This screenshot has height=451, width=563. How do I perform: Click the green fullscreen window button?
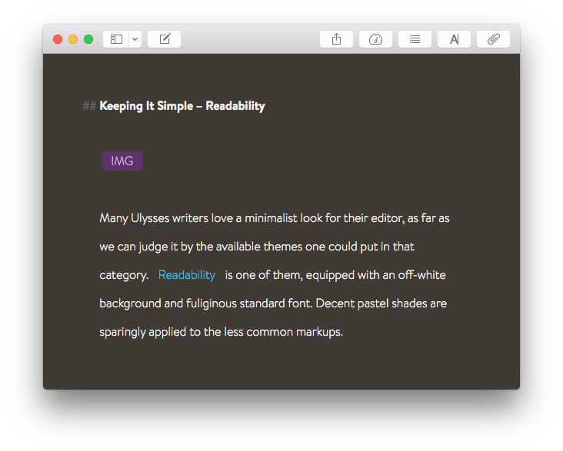click(88, 39)
